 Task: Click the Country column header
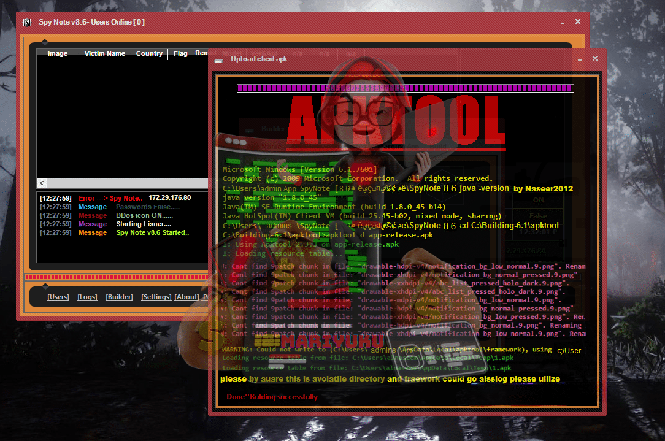point(149,54)
